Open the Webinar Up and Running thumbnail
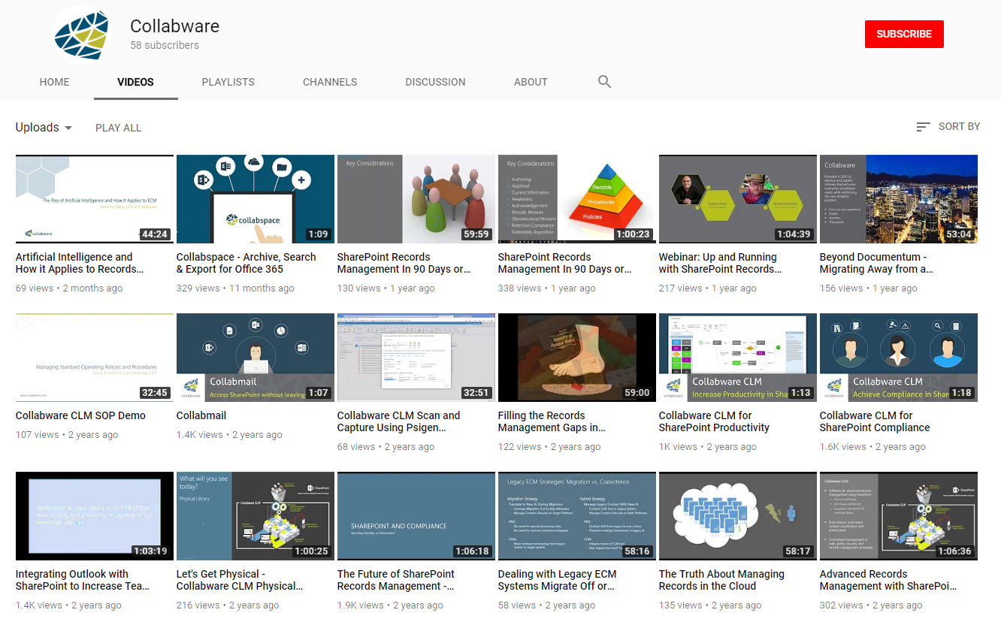The height and width of the screenshot is (625, 1001). 738,199
